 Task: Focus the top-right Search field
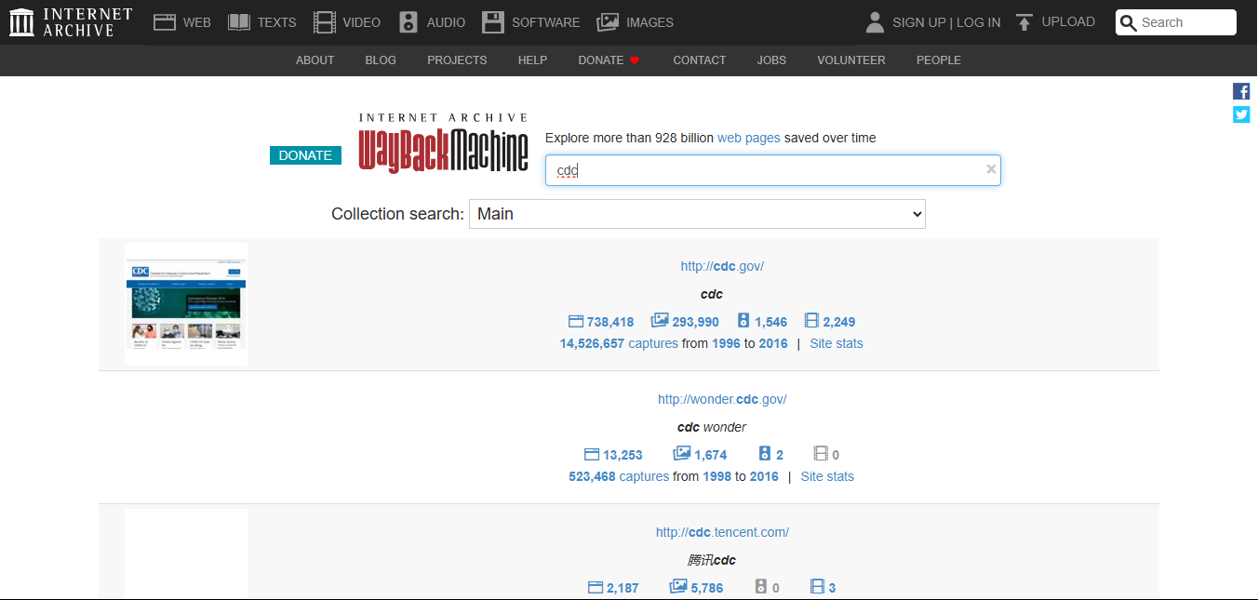point(1176,22)
